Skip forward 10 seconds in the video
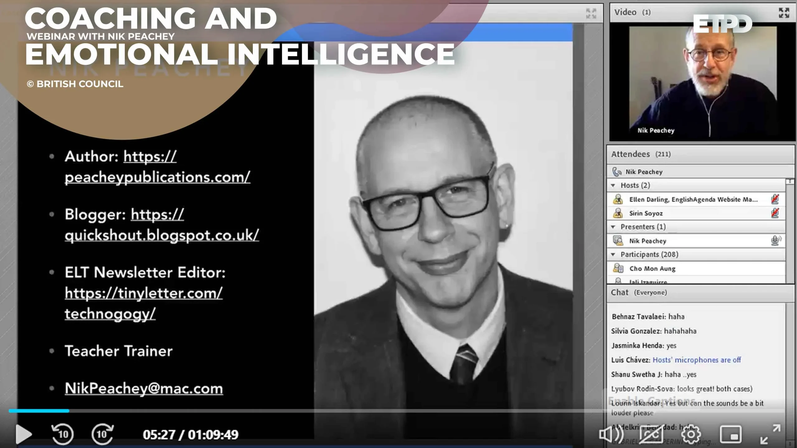The image size is (797, 448). [102, 434]
